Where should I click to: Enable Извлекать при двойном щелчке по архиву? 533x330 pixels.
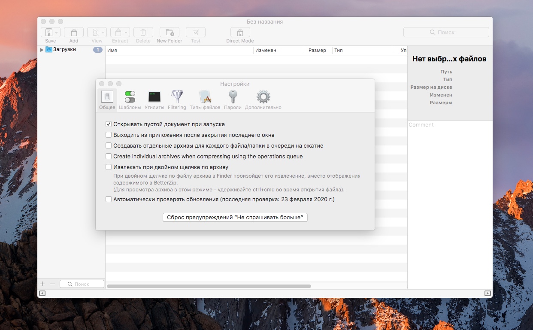[109, 167]
